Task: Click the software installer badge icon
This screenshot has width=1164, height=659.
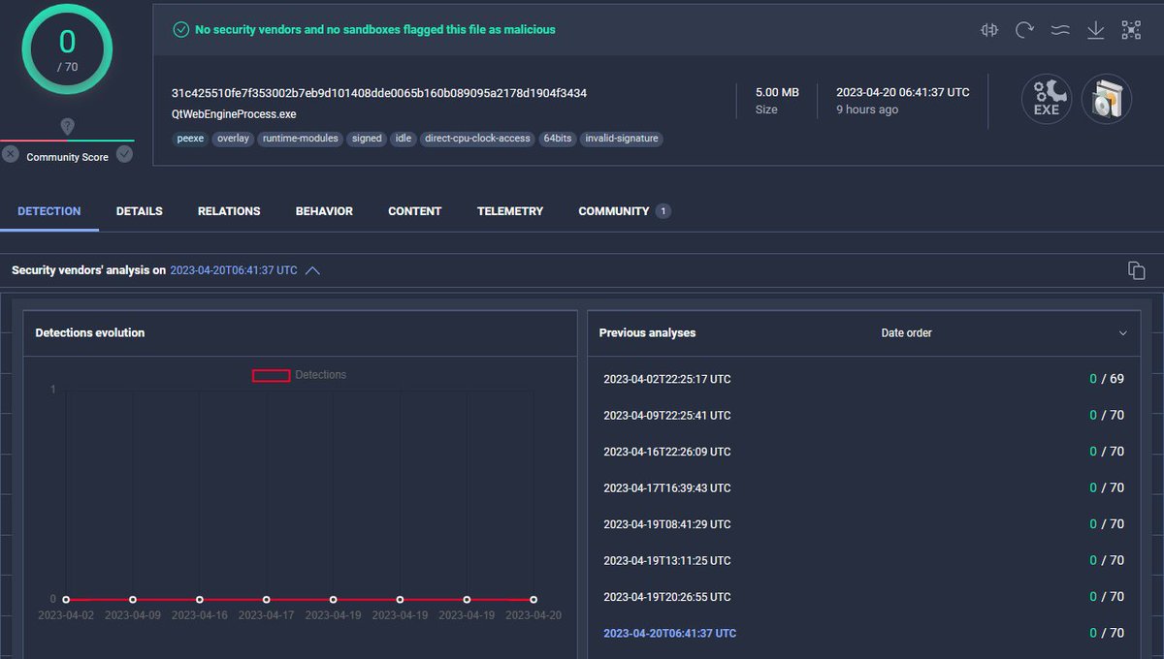Action: 1106,99
